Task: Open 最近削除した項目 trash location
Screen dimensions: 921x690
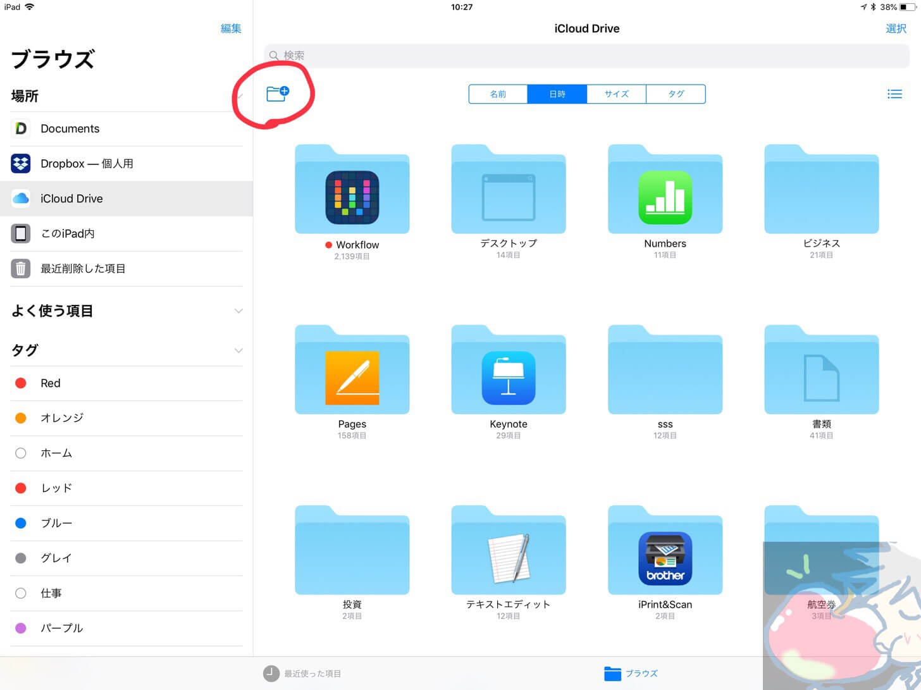Action: point(127,269)
